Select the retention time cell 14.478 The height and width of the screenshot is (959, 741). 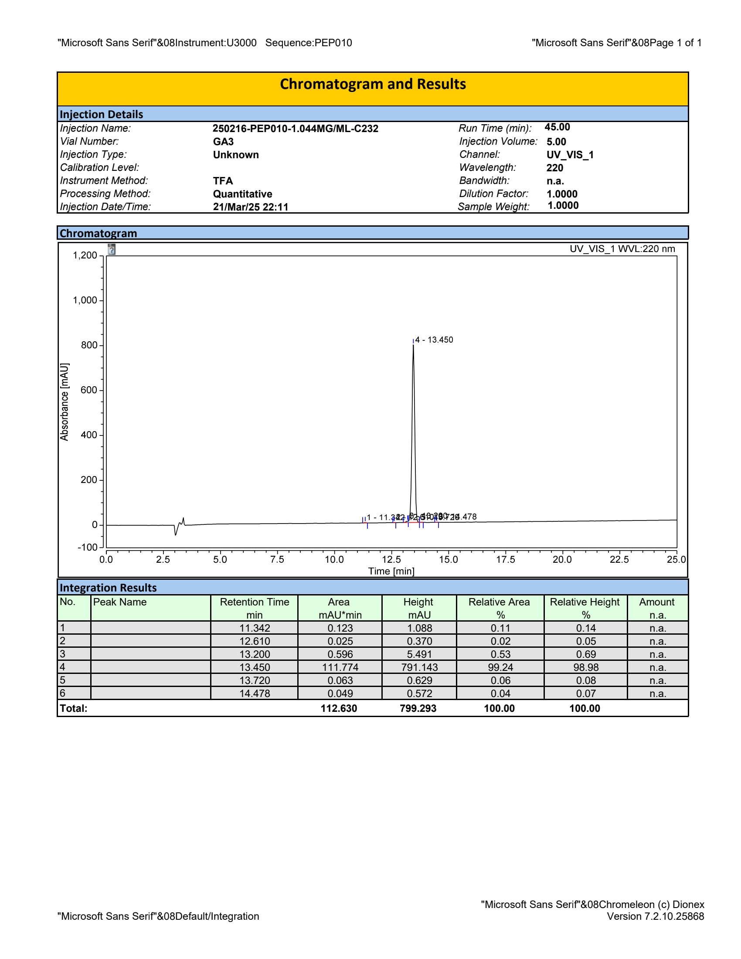point(254,694)
